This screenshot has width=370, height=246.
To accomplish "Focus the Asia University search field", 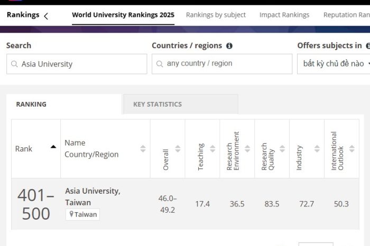I will coord(77,64).
